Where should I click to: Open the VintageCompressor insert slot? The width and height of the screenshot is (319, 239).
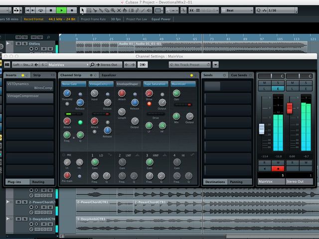coord(30,98)
